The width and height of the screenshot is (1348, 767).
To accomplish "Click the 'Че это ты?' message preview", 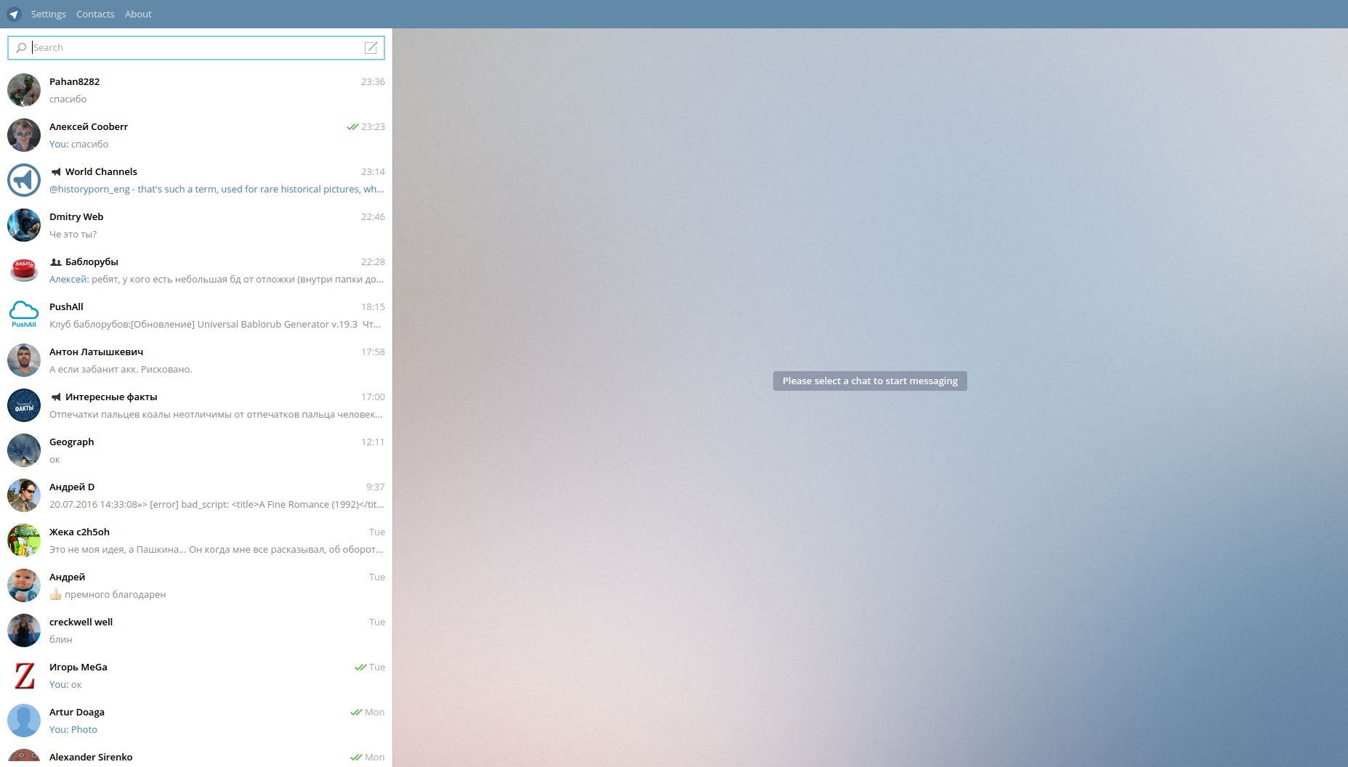I will coord(73,235).
